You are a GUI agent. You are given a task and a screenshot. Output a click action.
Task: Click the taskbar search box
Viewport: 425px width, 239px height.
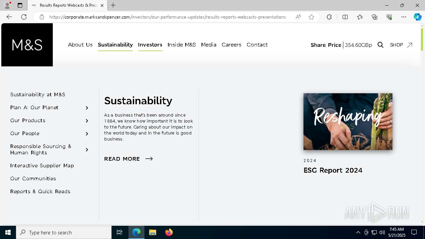pos(64,232)
